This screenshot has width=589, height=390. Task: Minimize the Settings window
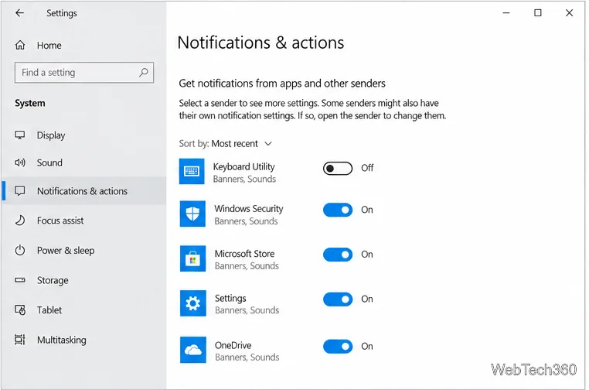(x=506, y=13)
